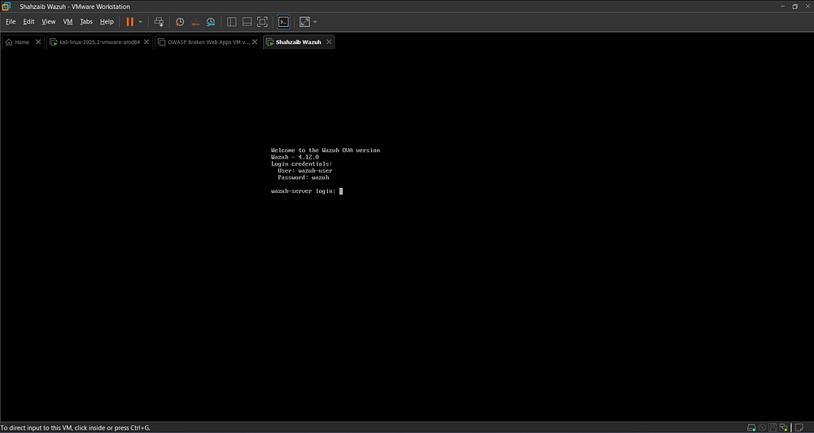The width and height of the screenshot is (814, 433).
Task: Toggle the thumbnail bar view
Action: point(247,22)
